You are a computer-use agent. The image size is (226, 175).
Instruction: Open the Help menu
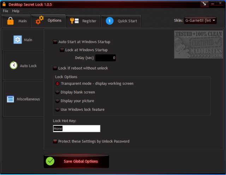click(16, 11)
